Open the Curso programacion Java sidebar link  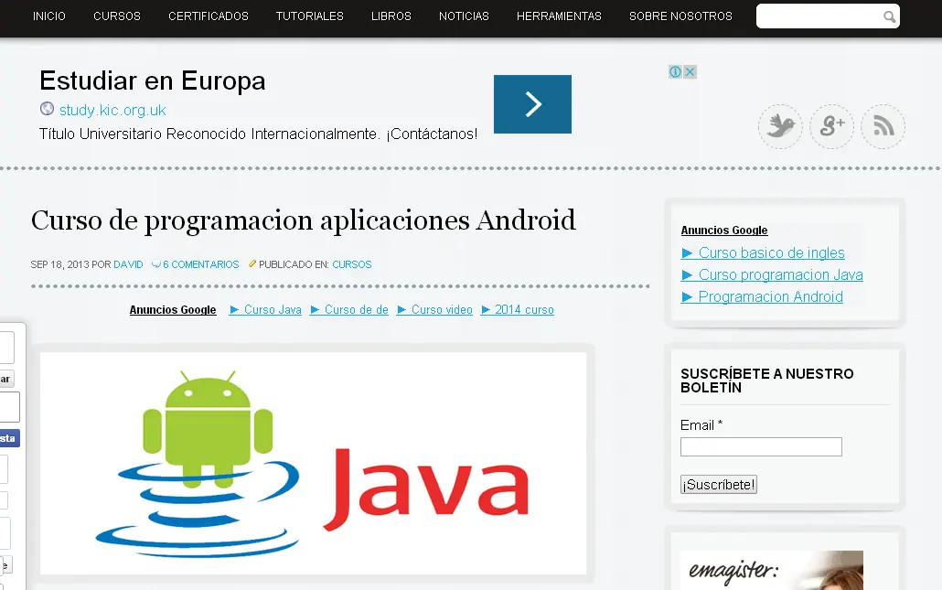[772, 275]
